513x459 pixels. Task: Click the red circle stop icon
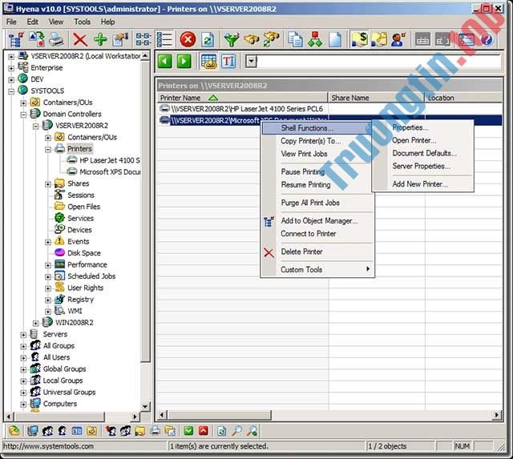coord(188,40)
